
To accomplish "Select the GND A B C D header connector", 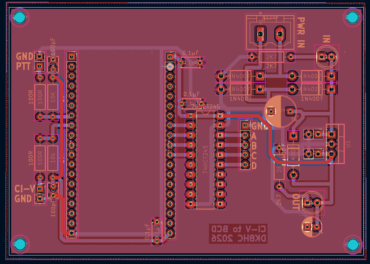I will (x=245, y=145).
